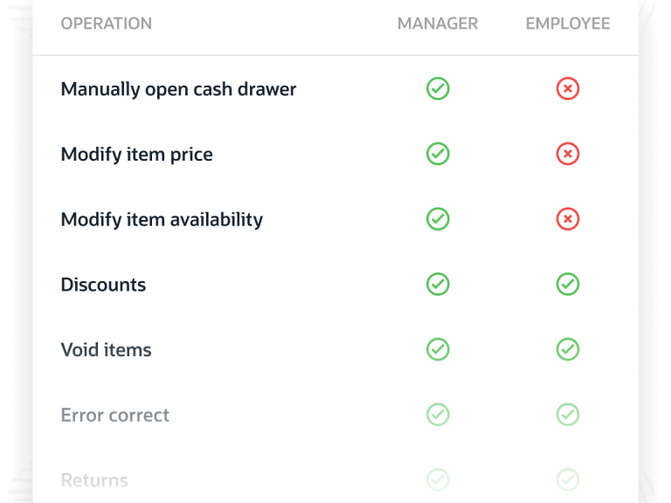Click Employee red X for Modify item availability

(568, 219)
